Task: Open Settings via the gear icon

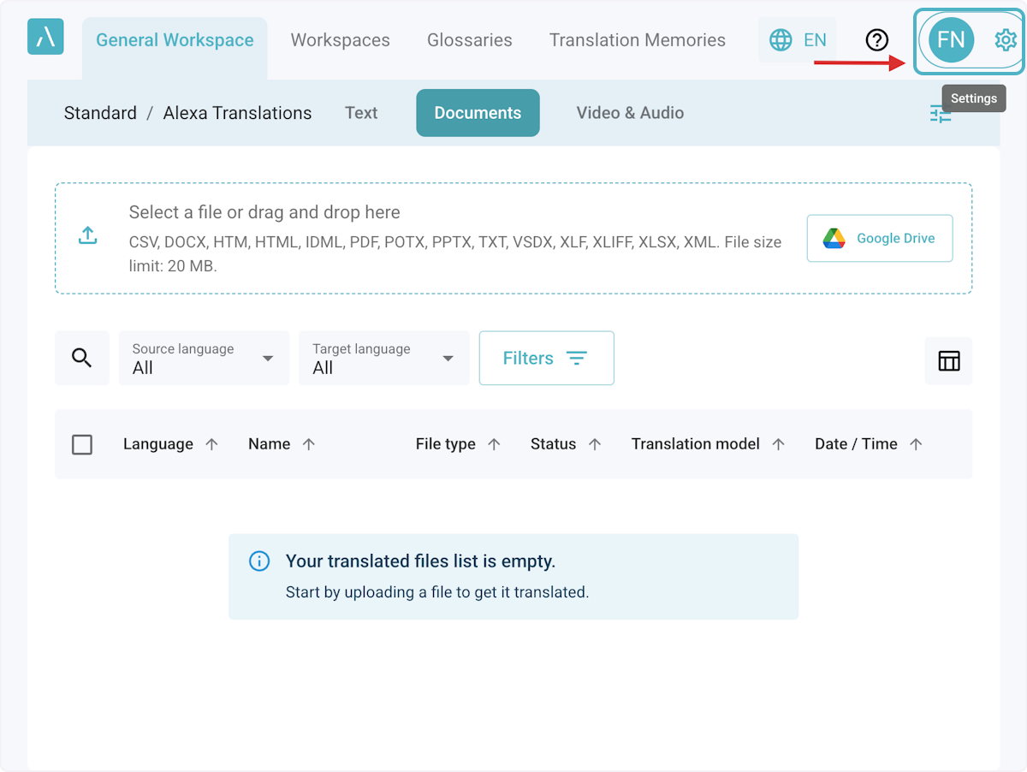Action: pyautogui.click(x=1005, y=39)
